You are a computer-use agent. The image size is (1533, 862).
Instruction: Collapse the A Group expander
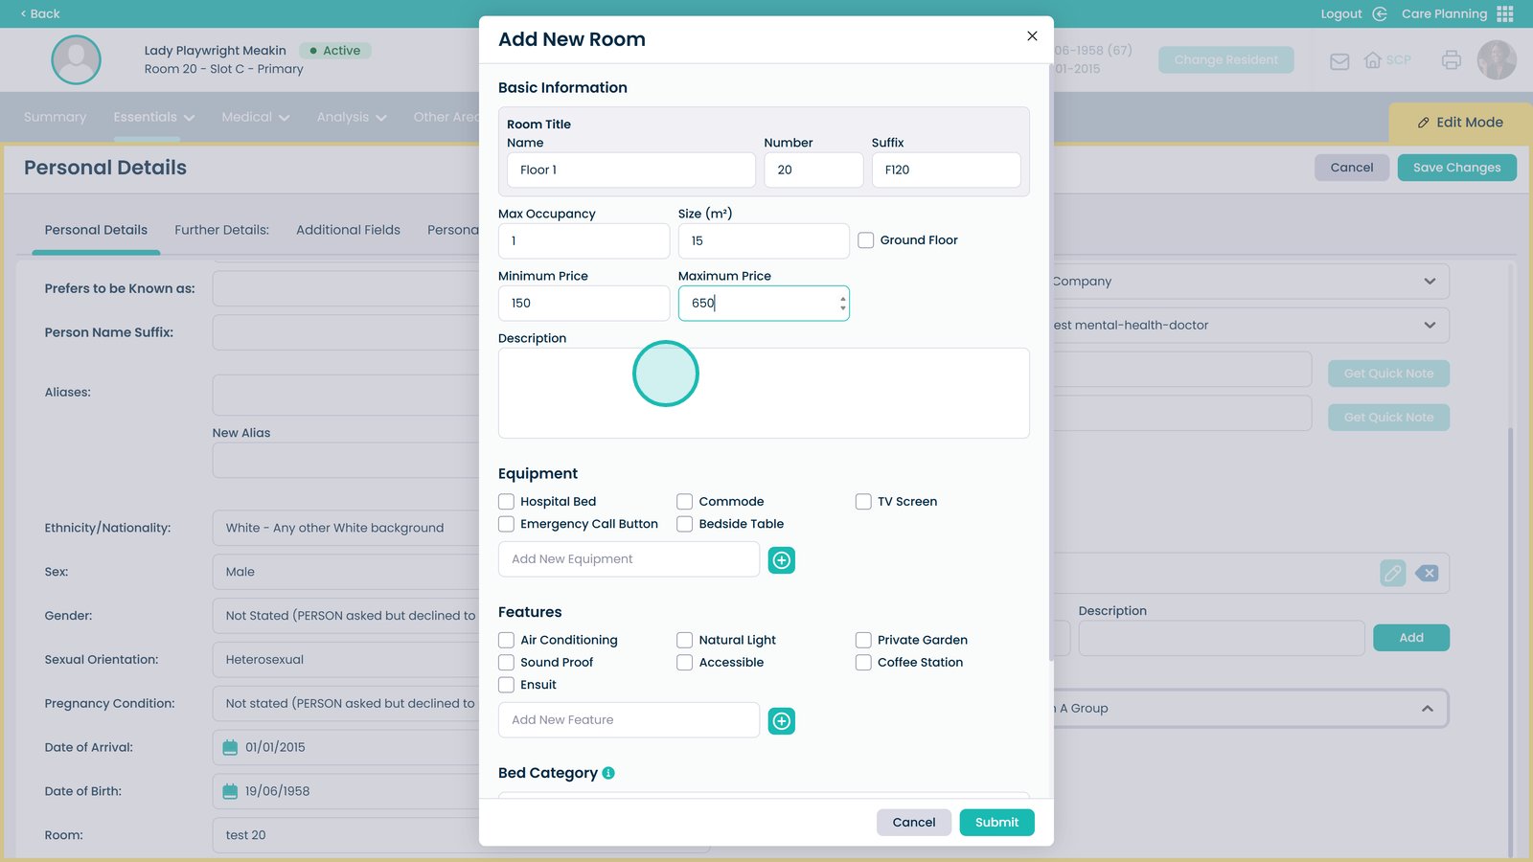pyautogui.click(x=1427, y=709)
